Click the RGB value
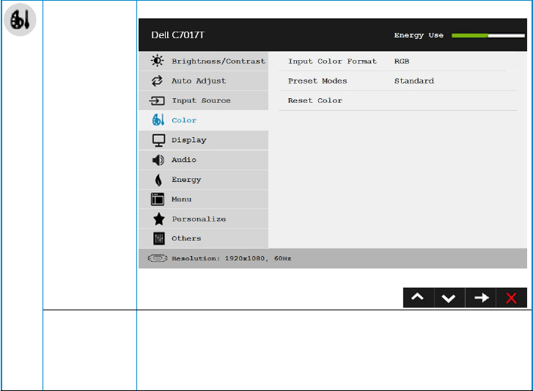 click(x=402, y=61)
